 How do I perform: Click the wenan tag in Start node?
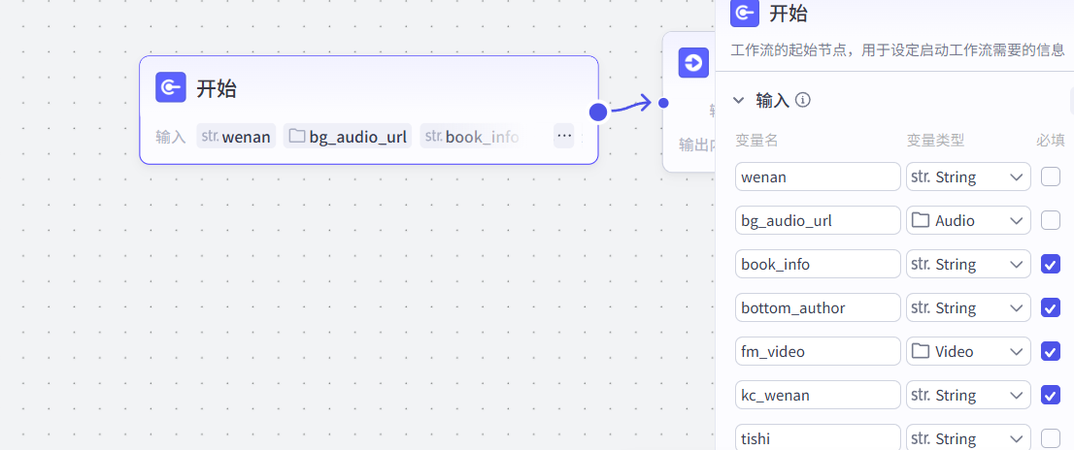tap(236, 137)
